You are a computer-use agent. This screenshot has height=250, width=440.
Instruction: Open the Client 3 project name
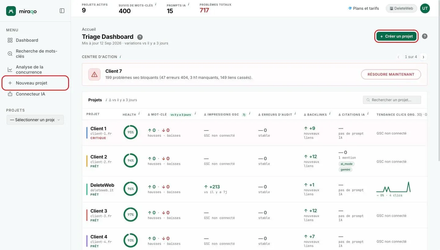coord(99,211)
